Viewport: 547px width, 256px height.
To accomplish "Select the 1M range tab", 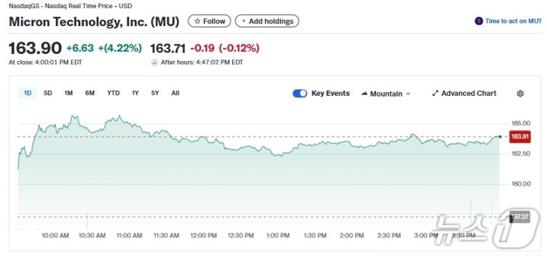I will (68, 93).
